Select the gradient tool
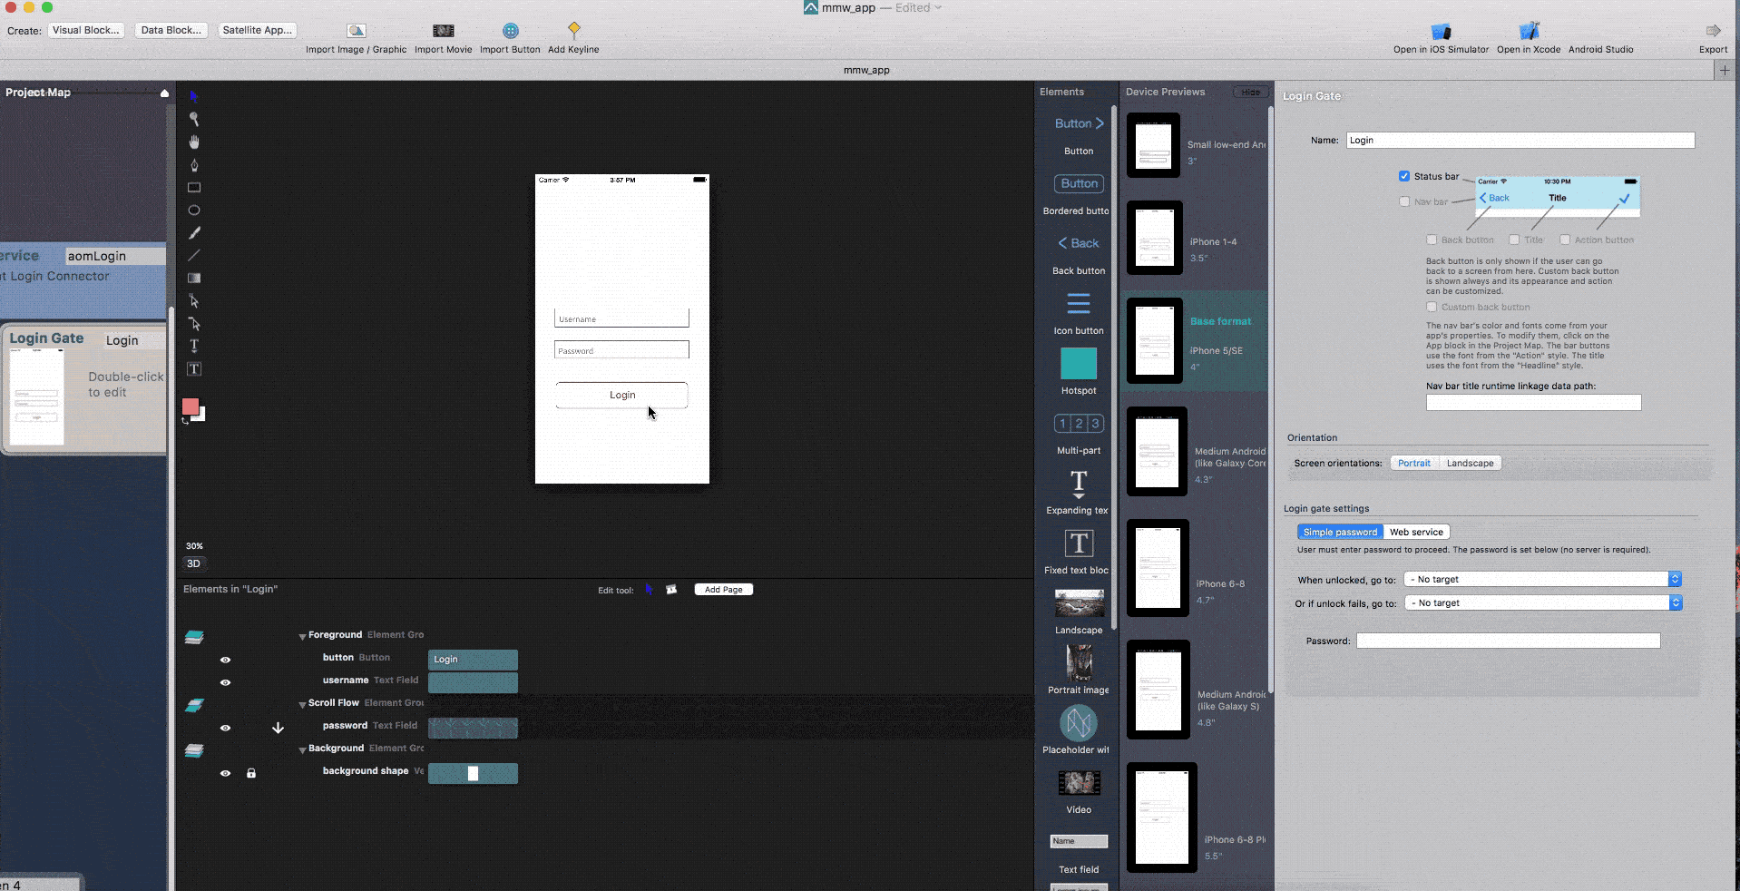This screenshot has width=1740, height=891. pos(194,279)
